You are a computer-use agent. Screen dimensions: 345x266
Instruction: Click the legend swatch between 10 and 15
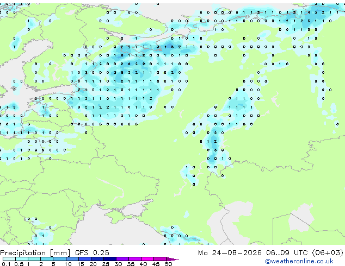click(x=72, y=259)
